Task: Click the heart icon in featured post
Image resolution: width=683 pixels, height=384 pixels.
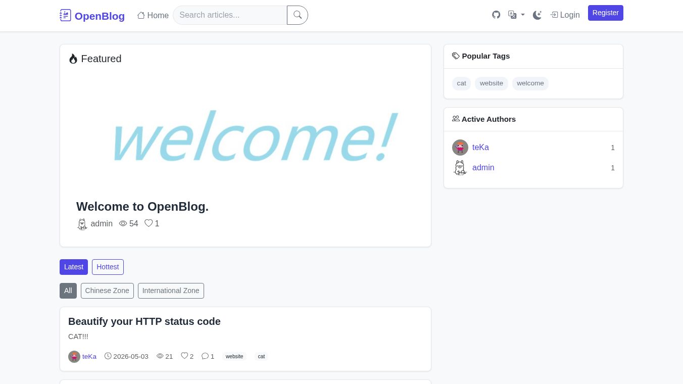Action: click(149, 223)
